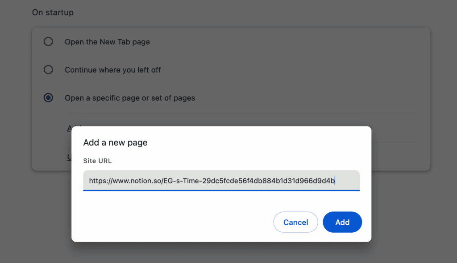This screenshot has height=263, width=457.
Task: Place cursor at the "https" start of the URL
Action: pyautogui.click(x=90, y=181)
